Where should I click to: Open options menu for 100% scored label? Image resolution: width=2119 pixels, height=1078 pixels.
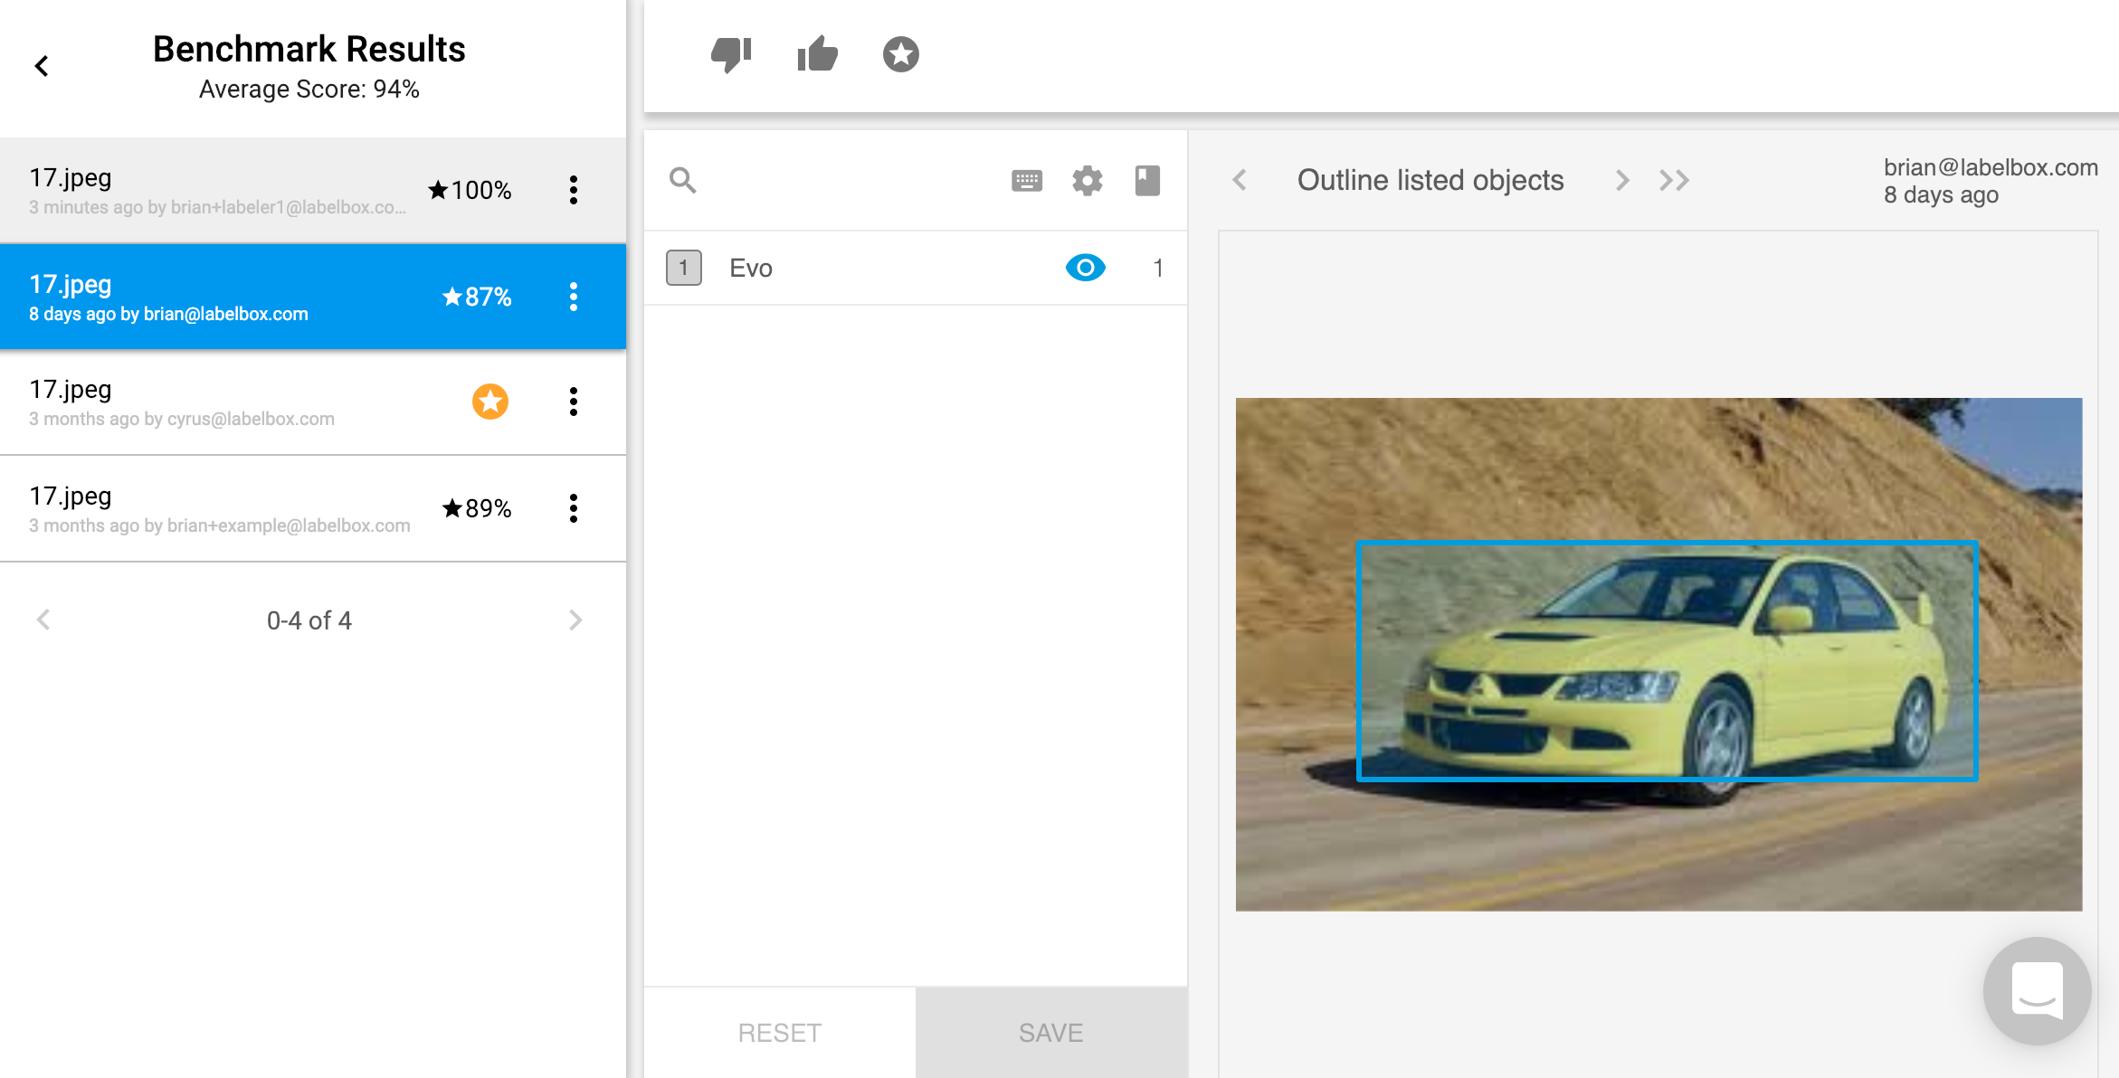tap(574, 190)
